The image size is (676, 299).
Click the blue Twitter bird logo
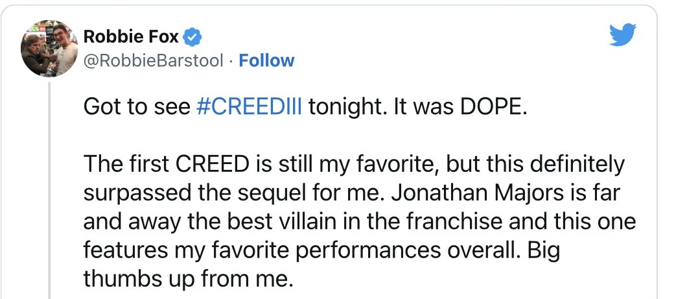(x=623, y=36)
